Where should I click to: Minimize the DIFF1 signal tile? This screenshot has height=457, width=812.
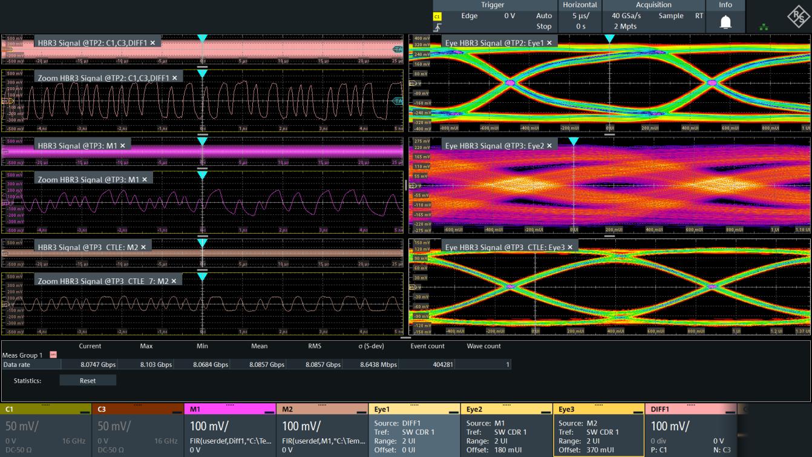pyautogui.click(x=729, y=411)
